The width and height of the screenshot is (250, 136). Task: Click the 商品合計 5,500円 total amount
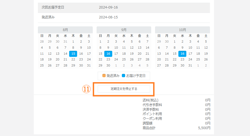[x=204, y=128]
